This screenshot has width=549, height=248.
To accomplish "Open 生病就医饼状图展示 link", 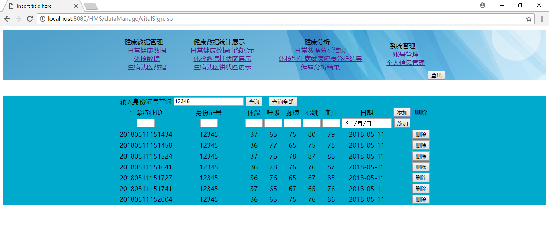I will pos(222,67).
